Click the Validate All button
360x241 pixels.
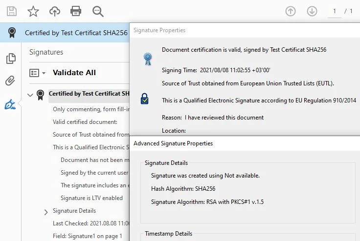tap(74, 73)
